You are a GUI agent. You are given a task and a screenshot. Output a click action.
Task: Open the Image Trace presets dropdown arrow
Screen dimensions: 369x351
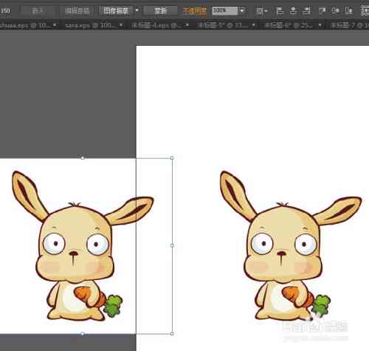click(x=137, y=10)
